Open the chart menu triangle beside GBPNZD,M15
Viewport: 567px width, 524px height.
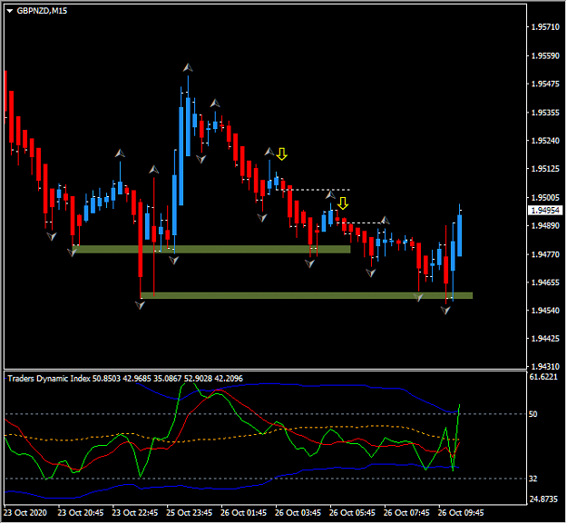(x=10, y=11)
